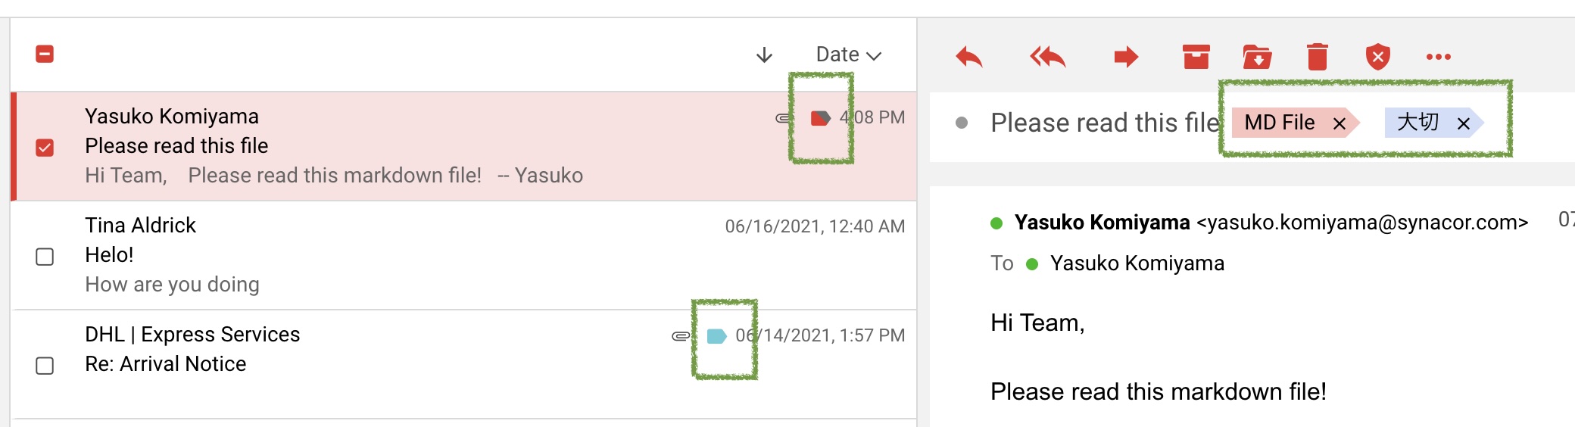Remove the 大切 tag
Viewport: 1575px width, 427px height.
(1464, 123)
